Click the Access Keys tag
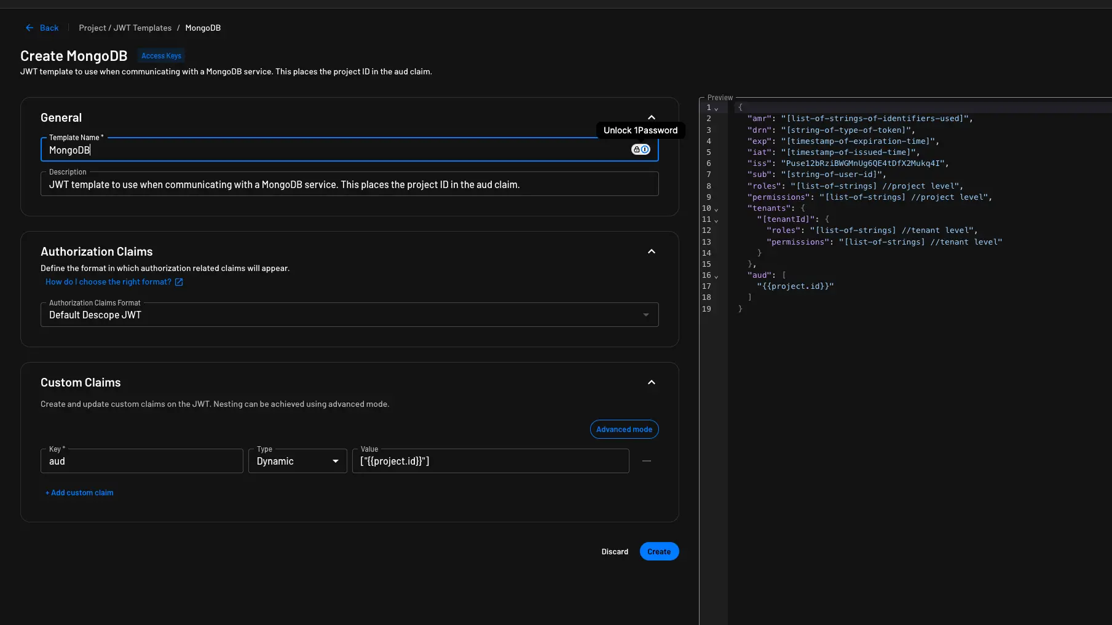The width and height of the screenshot is (1112, 625). pyautogui.click(x=161, y=56)
